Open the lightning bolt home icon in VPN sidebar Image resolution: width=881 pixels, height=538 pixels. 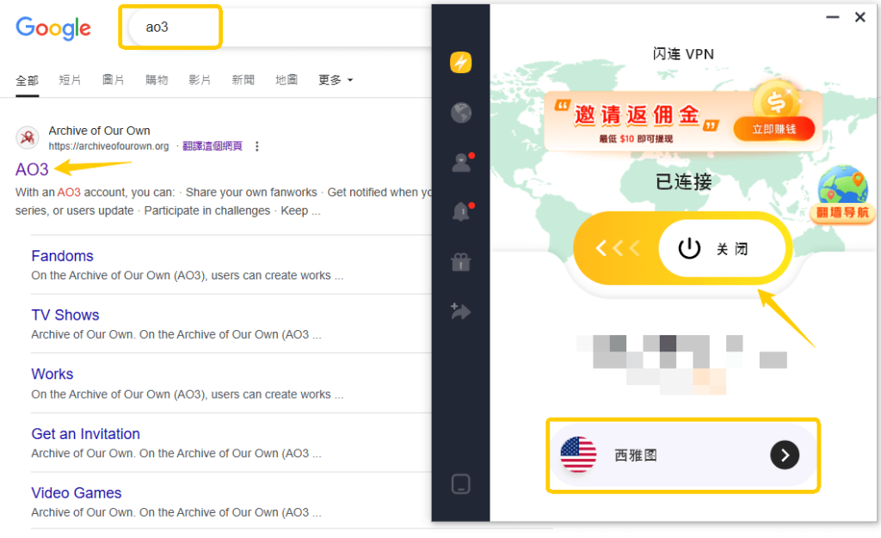[x=461, y=62]
